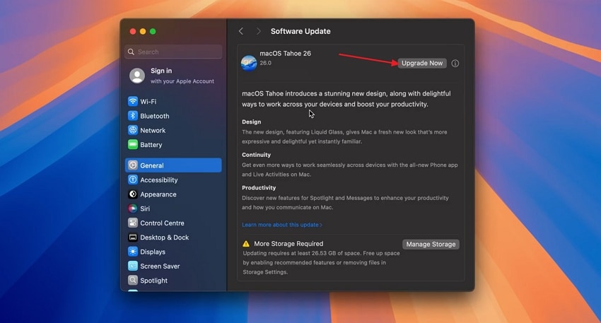Select Spotlight in the sidebar

[x=173, y=280]
